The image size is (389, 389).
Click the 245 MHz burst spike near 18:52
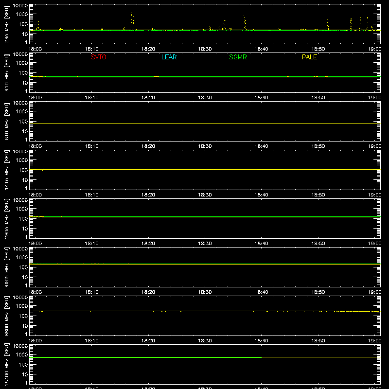pyautogui.click(x=327, y=23)
